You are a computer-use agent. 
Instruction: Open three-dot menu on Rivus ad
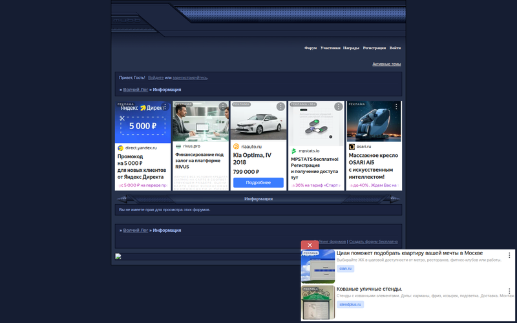223,107
